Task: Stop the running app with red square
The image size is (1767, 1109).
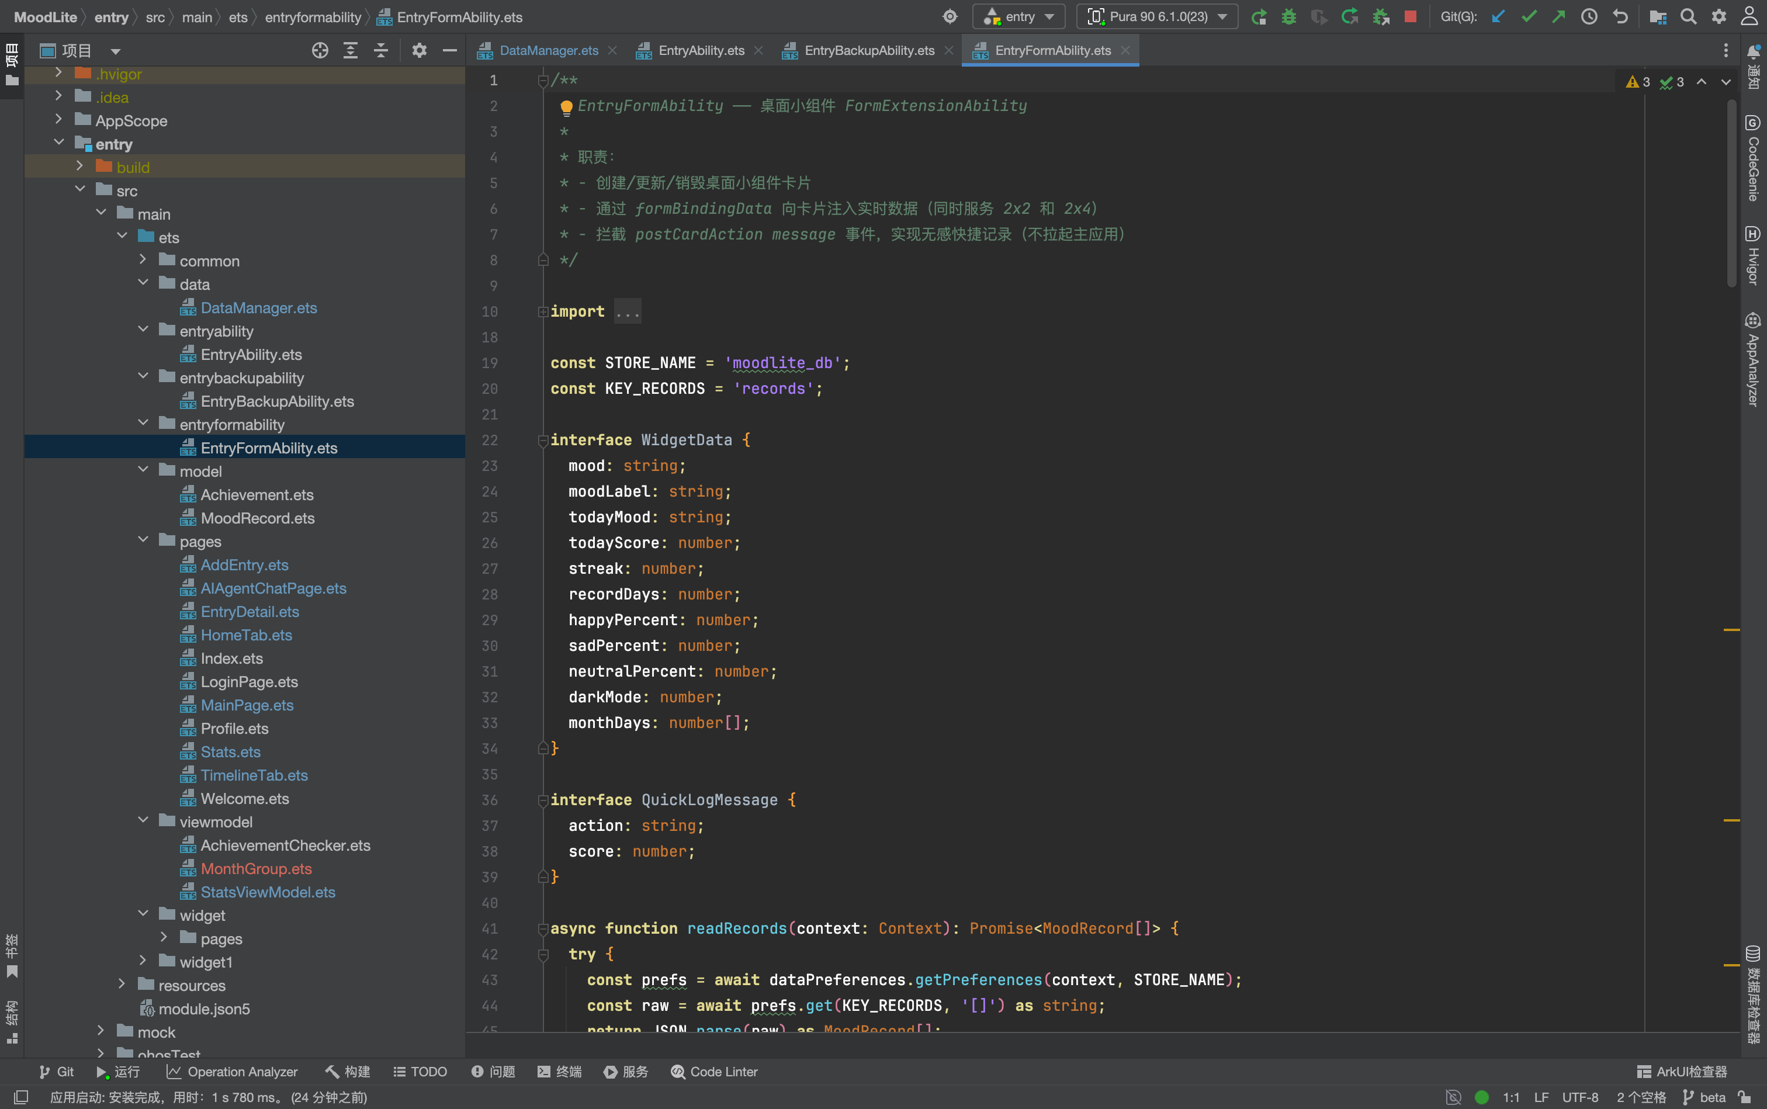Action: coord(1410,17)
